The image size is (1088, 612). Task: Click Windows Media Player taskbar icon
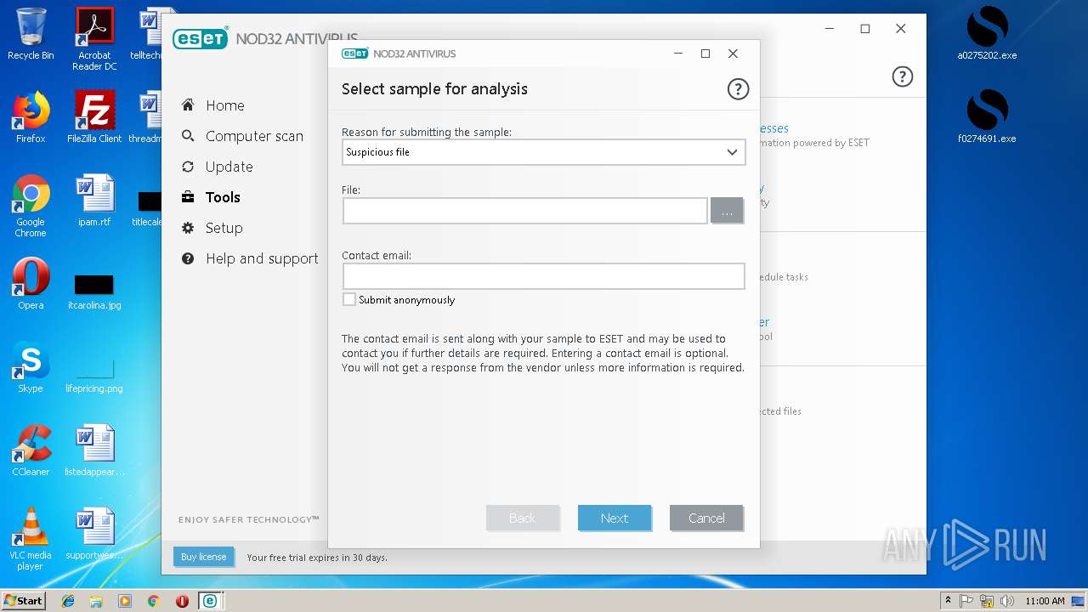tap(125, 601)
